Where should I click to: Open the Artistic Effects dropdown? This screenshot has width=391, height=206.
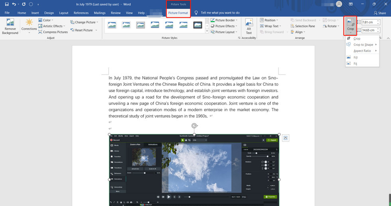tap(53, 26)
